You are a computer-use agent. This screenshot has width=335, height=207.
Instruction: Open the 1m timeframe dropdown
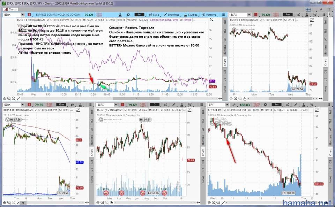[x=140, y=15]
